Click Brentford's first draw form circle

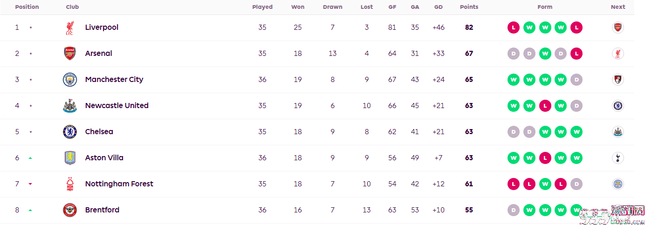(x=513, y=210)
